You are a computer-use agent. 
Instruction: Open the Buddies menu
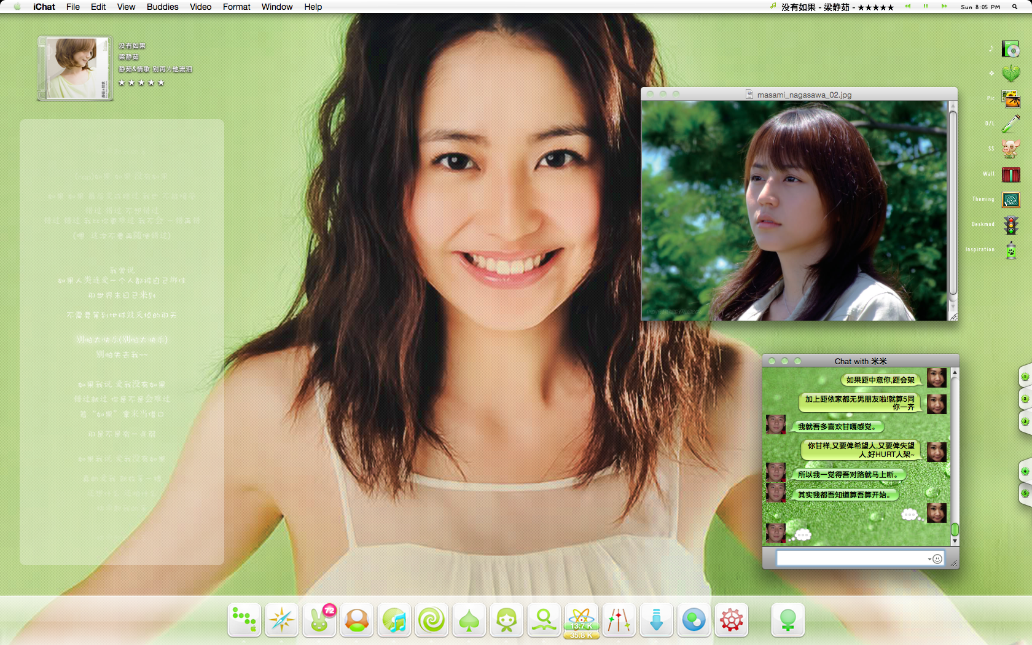point(163,7)
